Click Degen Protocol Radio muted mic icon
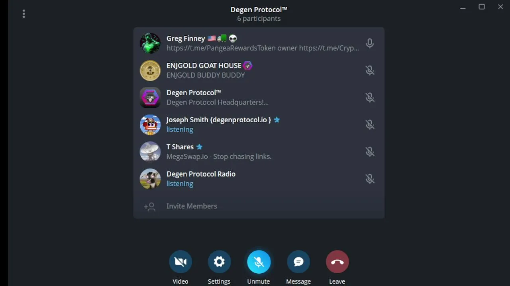The width and height of the screenshot is (510, 286). point(370,179)
